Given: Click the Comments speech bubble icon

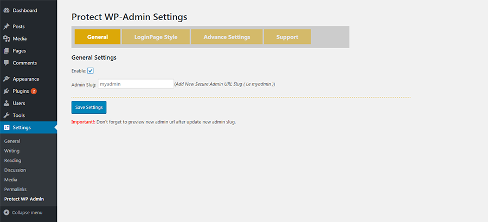Looking at the screenshot, I should tap(6, 63).
